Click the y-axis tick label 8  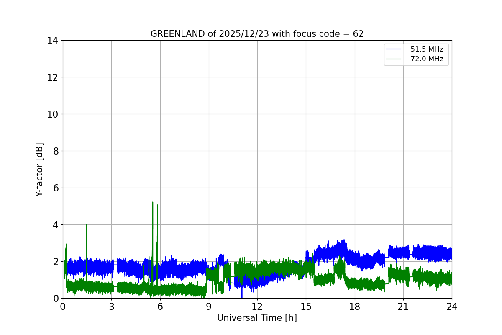(55, 151)
